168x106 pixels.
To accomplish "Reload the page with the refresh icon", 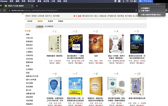I will pyautogui.click(x=4, y=10).
